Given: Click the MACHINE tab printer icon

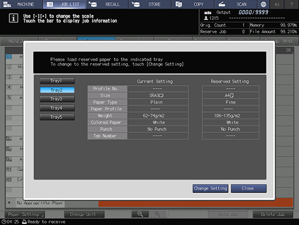Looking at the screenshot, I should click(x=7, y=4).
